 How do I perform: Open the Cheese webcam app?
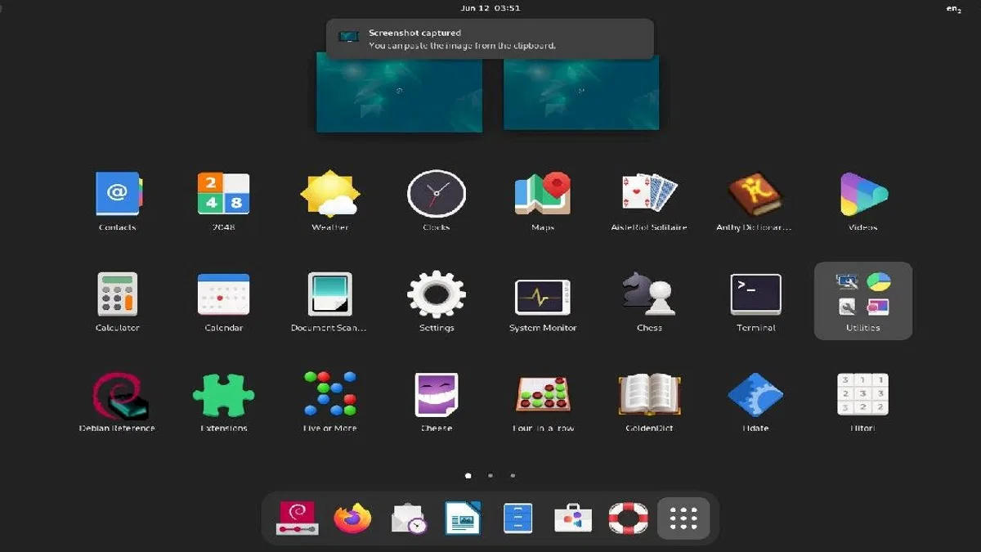pos(437,402)
